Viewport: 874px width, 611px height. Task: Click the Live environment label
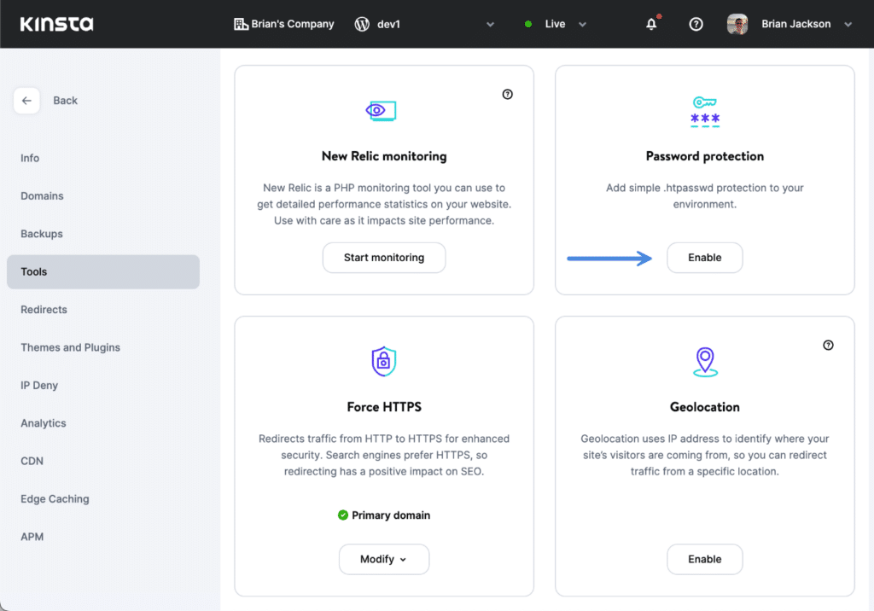point(555,24)
